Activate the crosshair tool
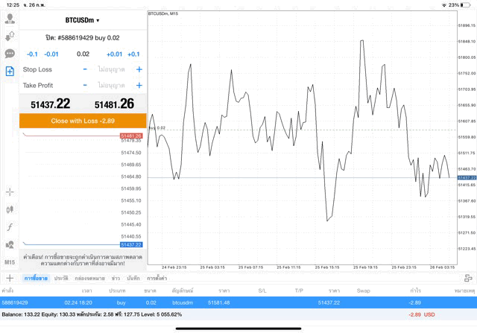This screenshot has height=333, width=477. click(10, 191)
